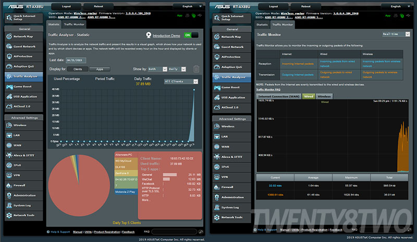Open the Both show-by dropdown
417x242 pixels.
[157, 69]
